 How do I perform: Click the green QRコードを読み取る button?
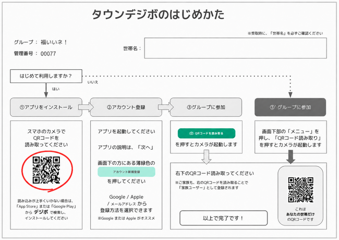coord(206,134)
